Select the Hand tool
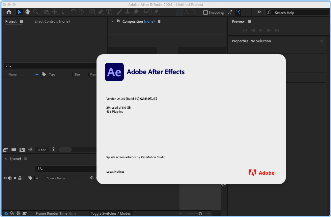Viewport: 331px width, 217px height. point(27,12)
